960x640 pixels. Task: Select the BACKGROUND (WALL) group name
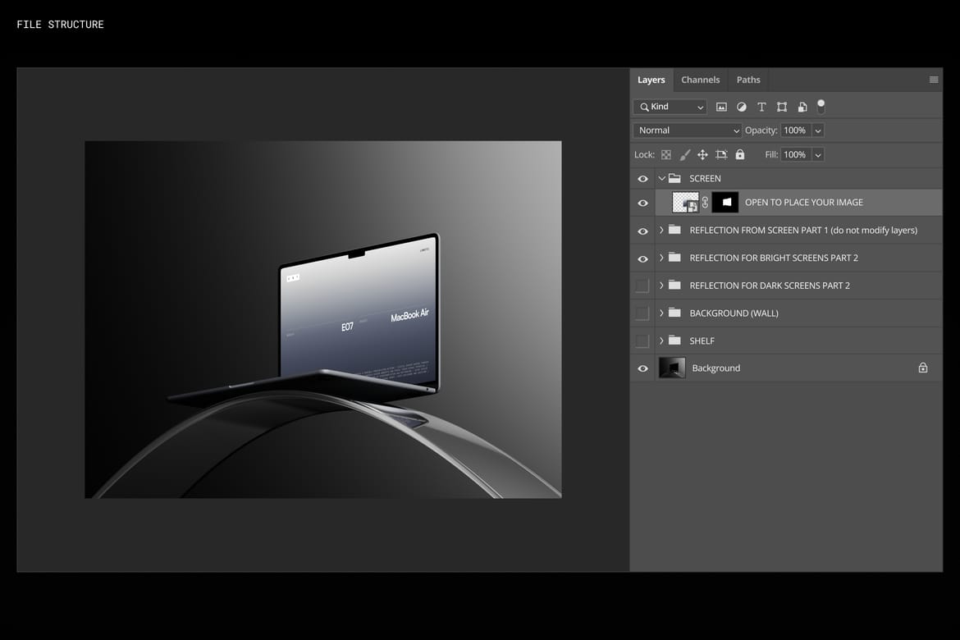734,313
